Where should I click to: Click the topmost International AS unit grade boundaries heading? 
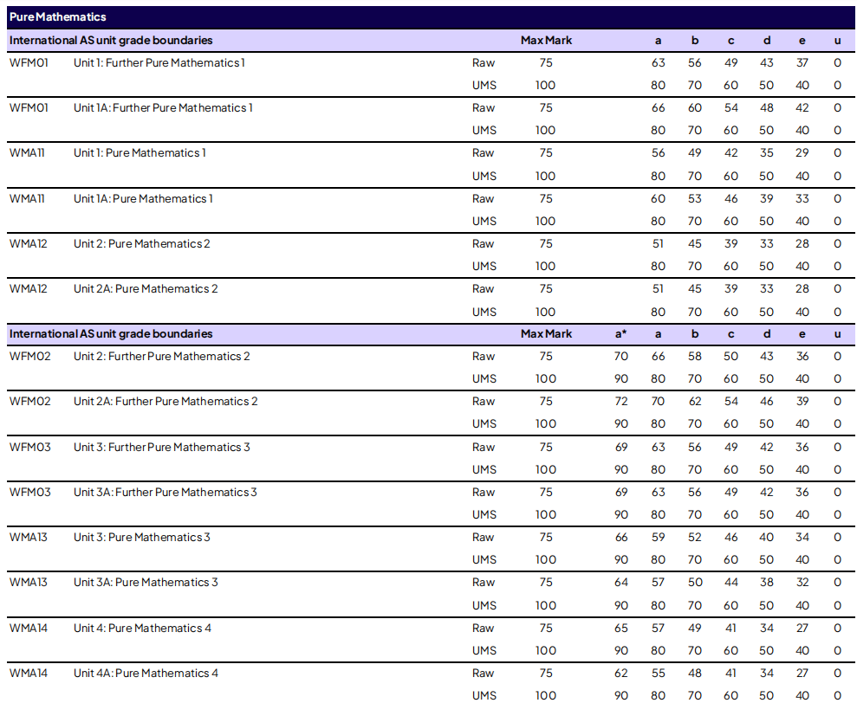click(111, 41)
